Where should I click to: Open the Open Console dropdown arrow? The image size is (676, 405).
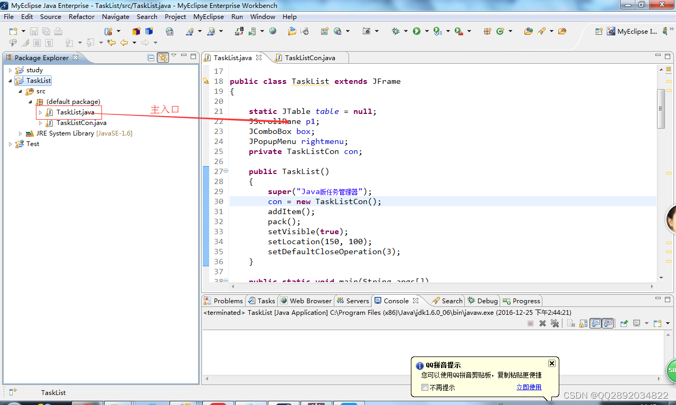[668, 323]
